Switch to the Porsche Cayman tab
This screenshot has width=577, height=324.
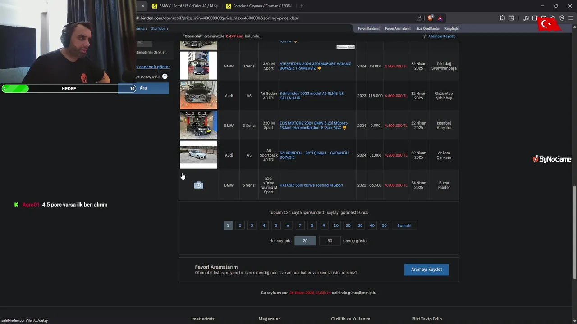tap(259, 6)
